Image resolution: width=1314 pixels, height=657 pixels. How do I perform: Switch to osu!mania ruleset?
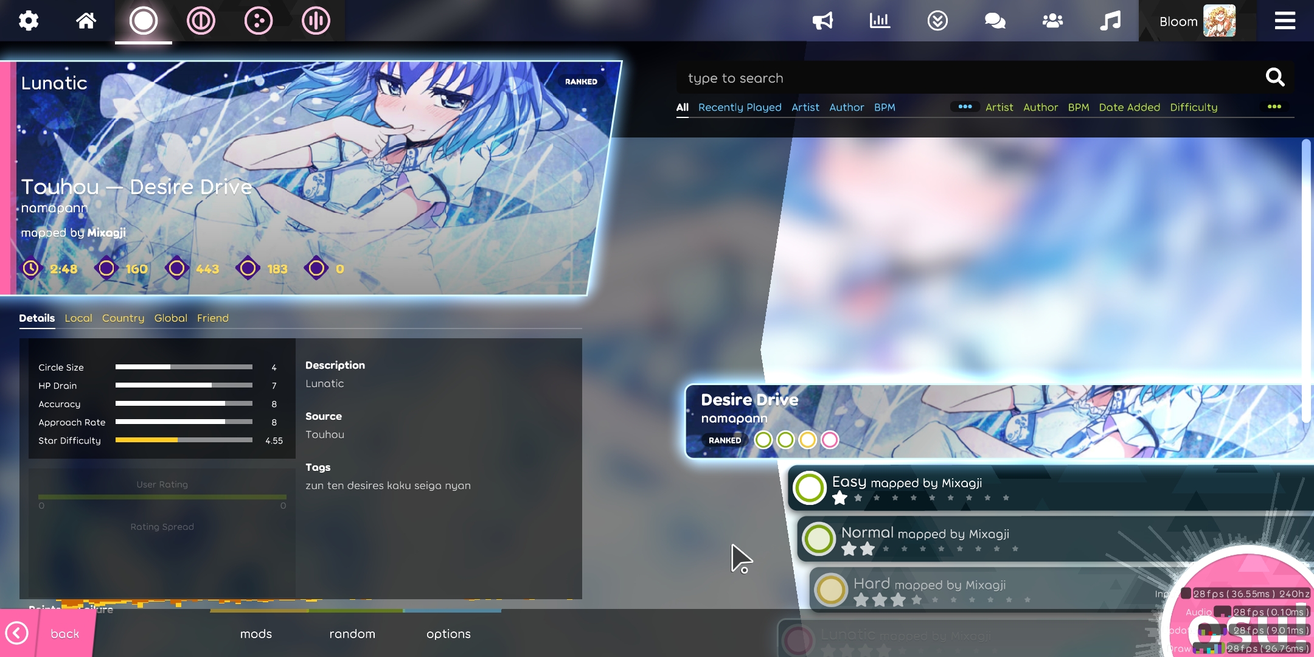click(316, 21)
